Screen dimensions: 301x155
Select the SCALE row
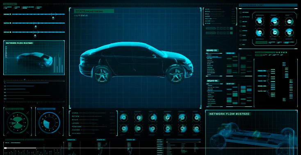coord(93,119)
